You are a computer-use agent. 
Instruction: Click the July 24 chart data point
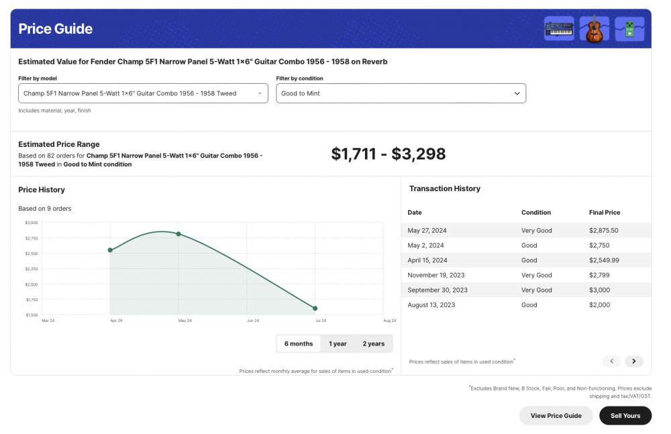[315, 309]
